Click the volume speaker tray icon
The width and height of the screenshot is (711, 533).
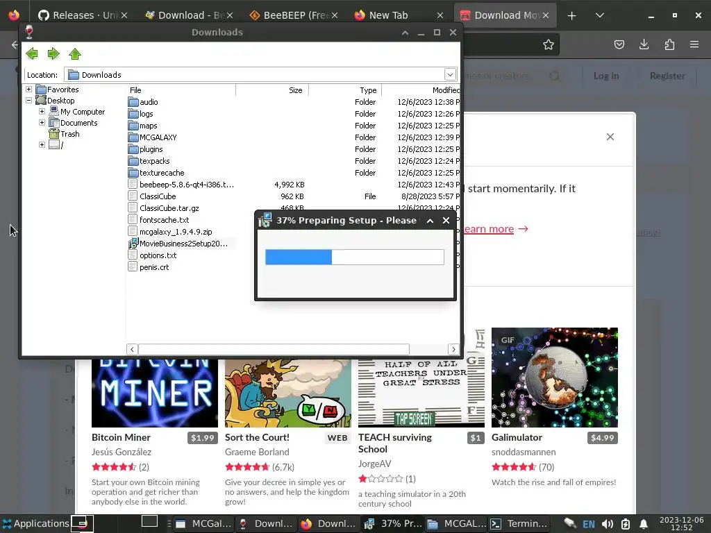click(x=607, y=524)
